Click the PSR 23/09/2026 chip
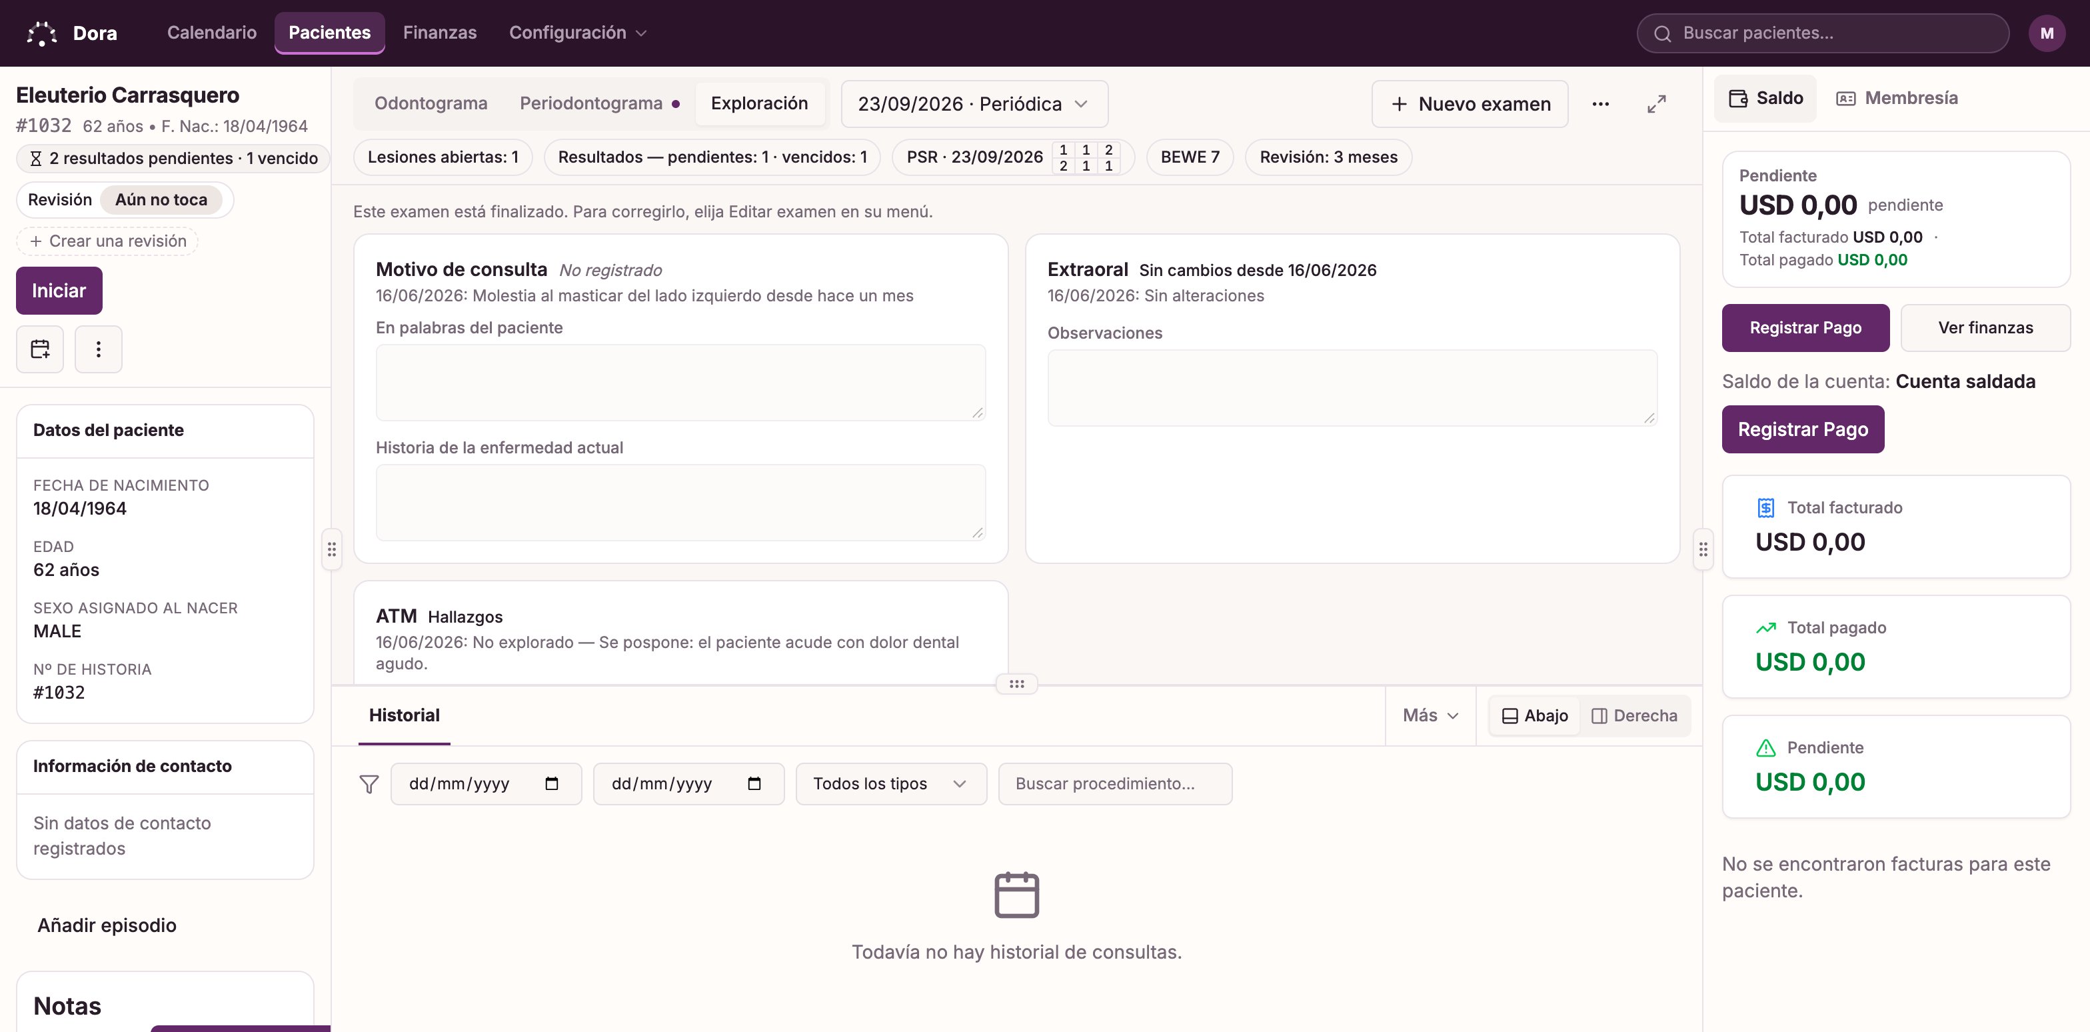The width and height of the screenshot is (2090, 1032). 1014,157
